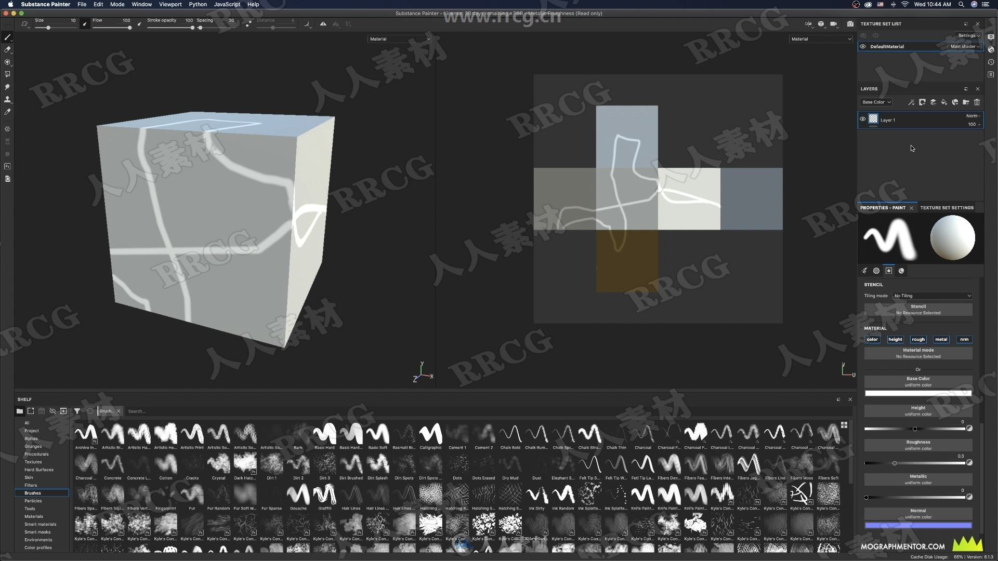Select the Brushes shelf category
The image size is (998, 561).
coord(42,493)
